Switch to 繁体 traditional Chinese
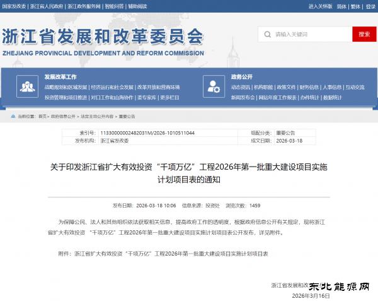This screenshot has height=301, width=378. click(x=355, y=6)
